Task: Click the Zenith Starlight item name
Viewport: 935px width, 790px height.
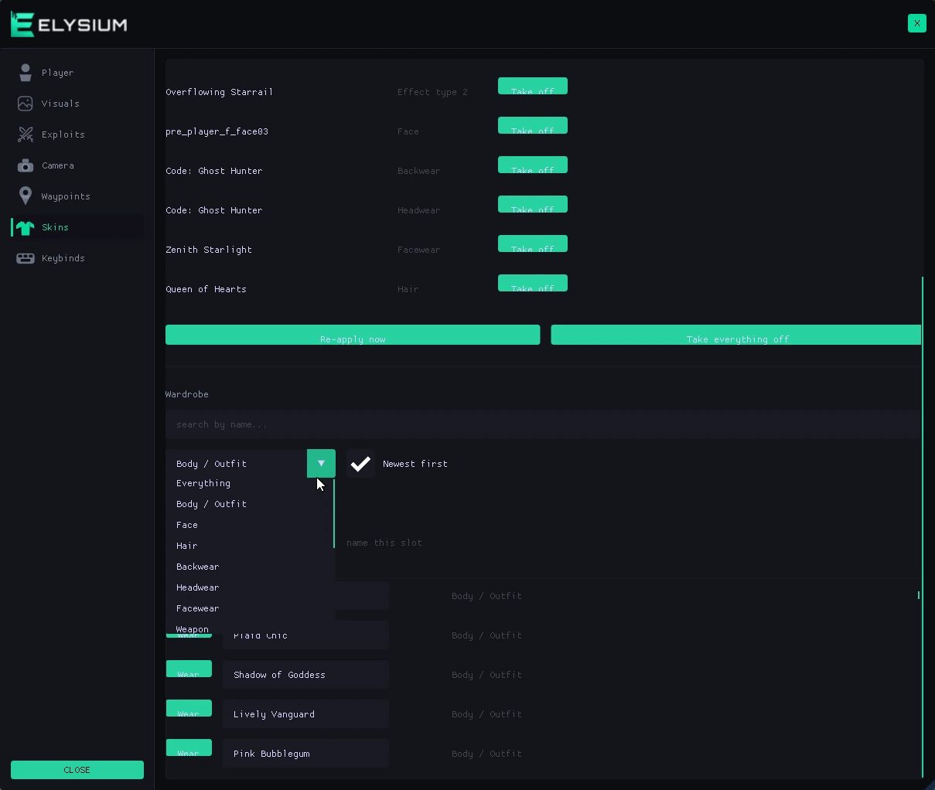Action: point(209,250)
